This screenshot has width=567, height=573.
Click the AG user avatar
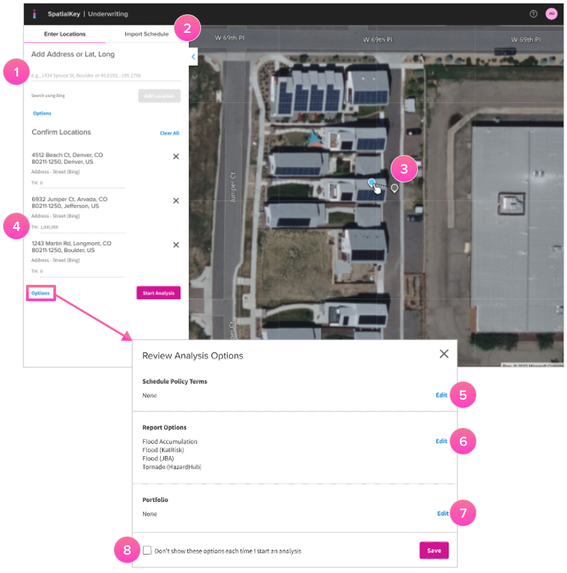(552, 14)
